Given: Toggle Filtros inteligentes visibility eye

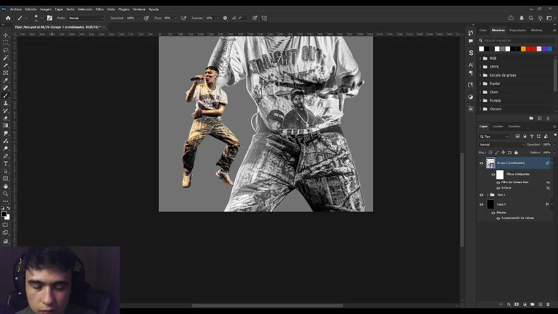Looking at the screenshot, I should coord(493,174).
